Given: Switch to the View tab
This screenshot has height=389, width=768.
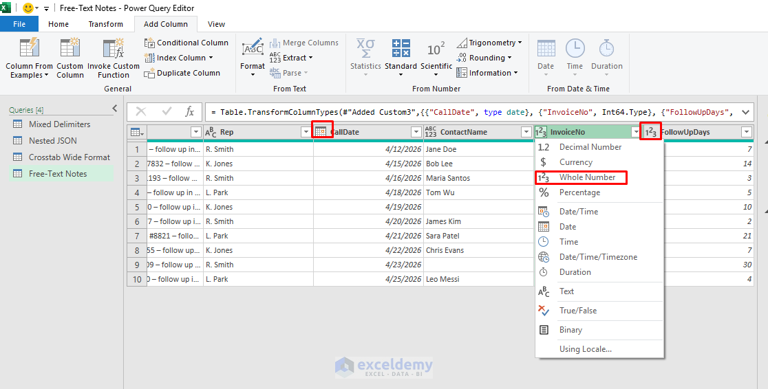Looking at the screenshot, I should click(x=216, y=24).
